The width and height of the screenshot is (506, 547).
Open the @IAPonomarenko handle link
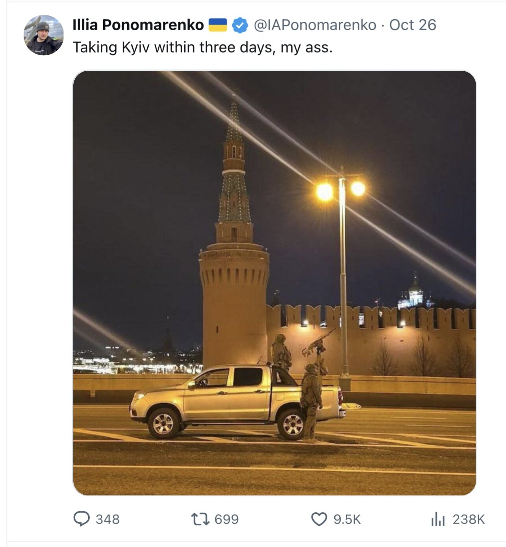click(x=315, y=25)
